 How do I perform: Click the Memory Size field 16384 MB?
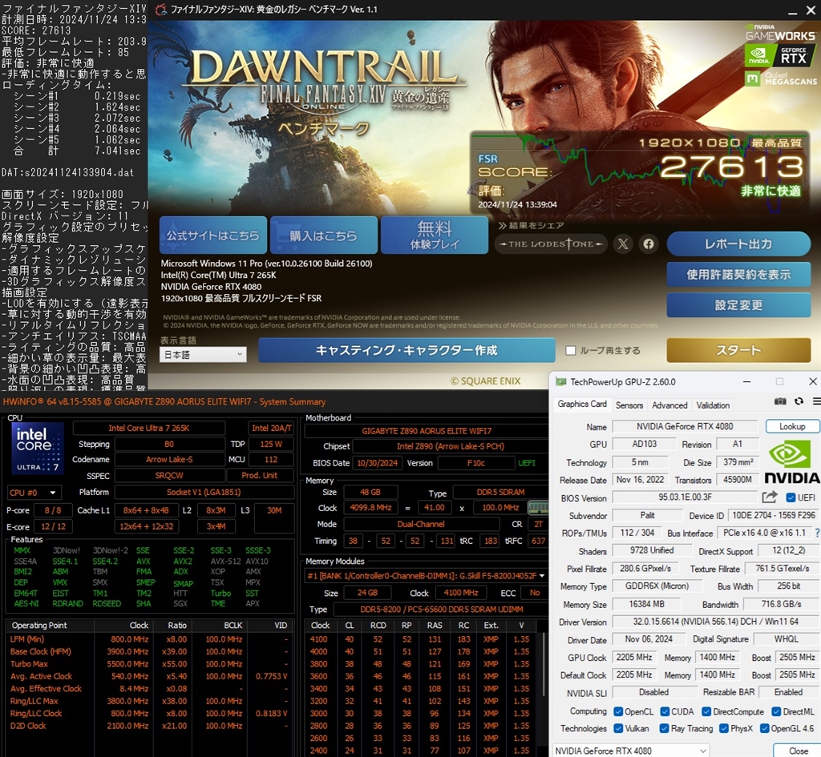click(x=646, y=604)
